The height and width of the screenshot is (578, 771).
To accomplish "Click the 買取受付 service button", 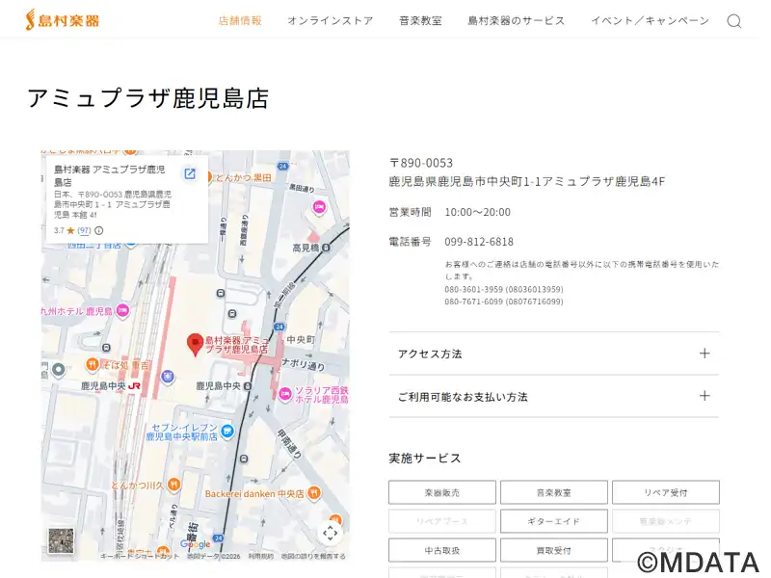I will tap(553, 550).
